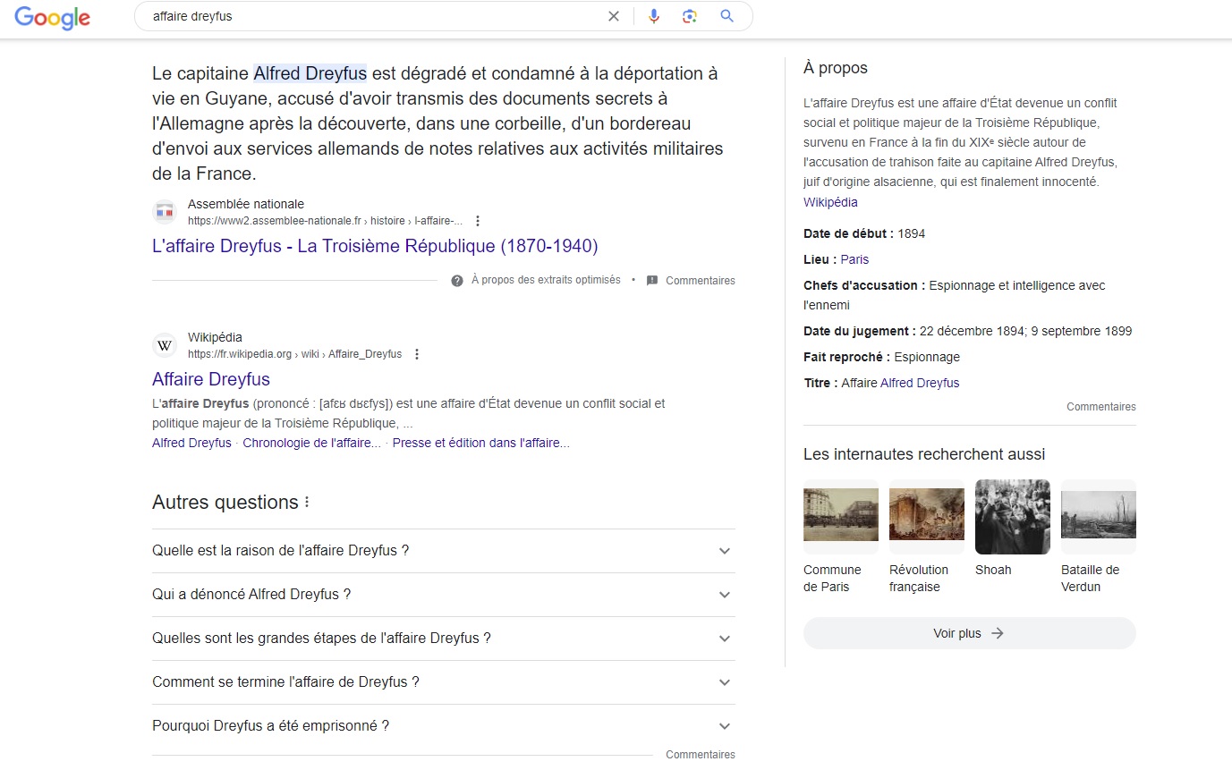
Task: Follow the 'Alfred Dreyfus' sitelink under Wikipédia
Action: (x=191, y=443)
